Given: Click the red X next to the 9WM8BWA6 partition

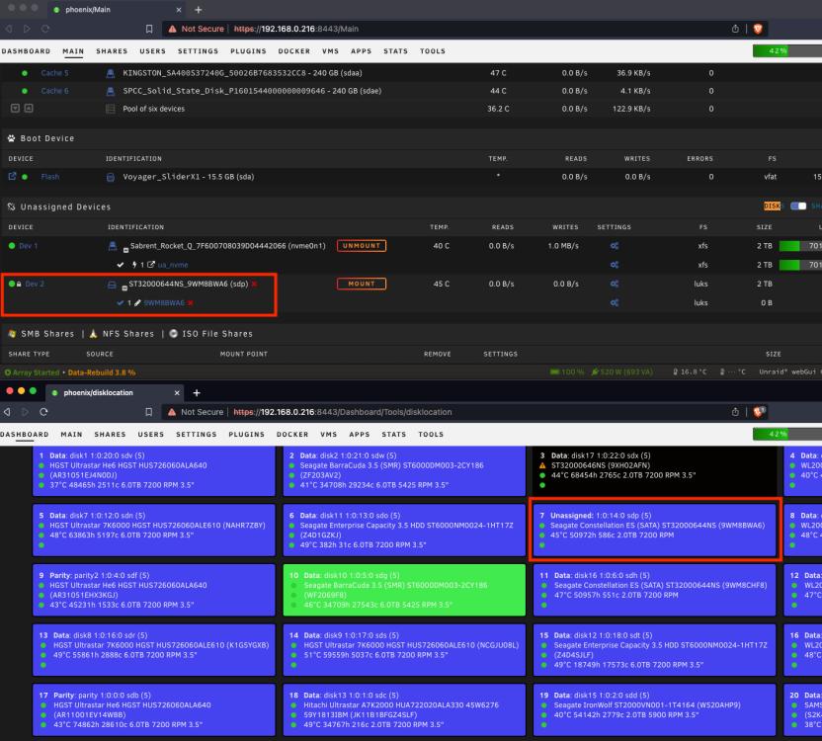Looking at the screenshot, I should [191, 302].
